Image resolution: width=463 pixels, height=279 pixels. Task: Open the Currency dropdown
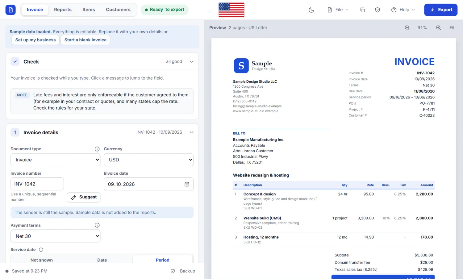pos(149,160)
